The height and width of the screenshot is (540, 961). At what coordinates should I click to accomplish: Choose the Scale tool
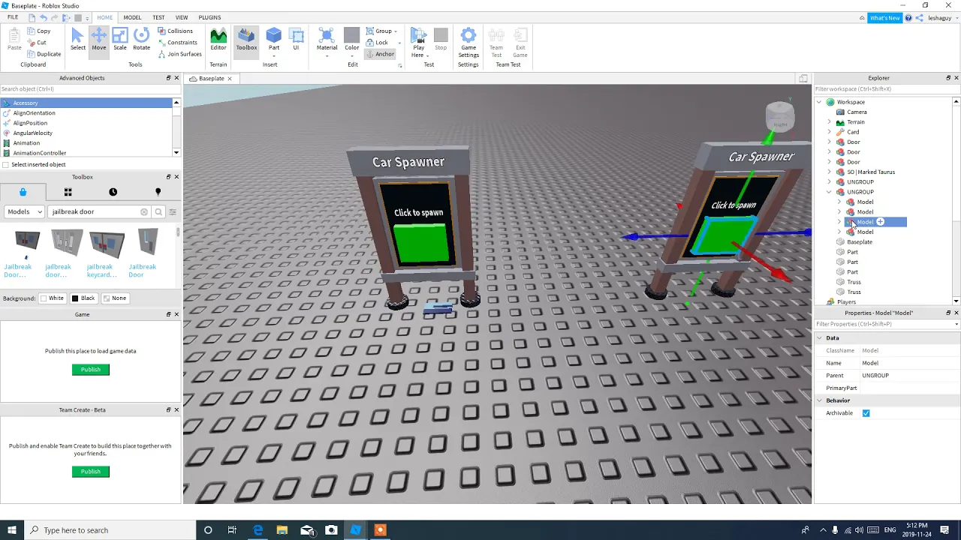click(120, 40)
